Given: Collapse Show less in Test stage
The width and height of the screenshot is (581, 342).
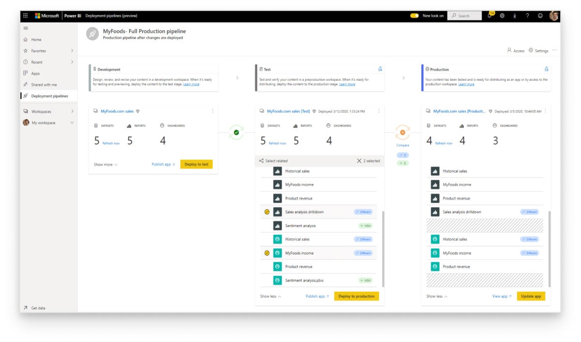Looking at the screenshot, I should pyautogui.click(x=270, y=296).
